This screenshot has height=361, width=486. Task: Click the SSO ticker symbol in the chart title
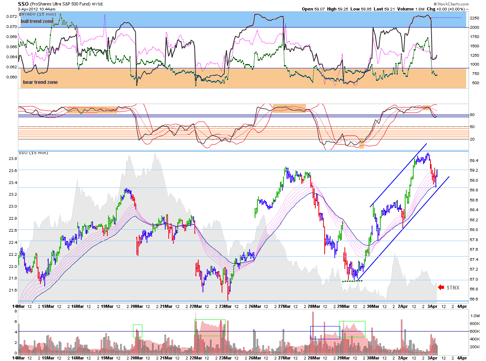(x=23, y=4)
